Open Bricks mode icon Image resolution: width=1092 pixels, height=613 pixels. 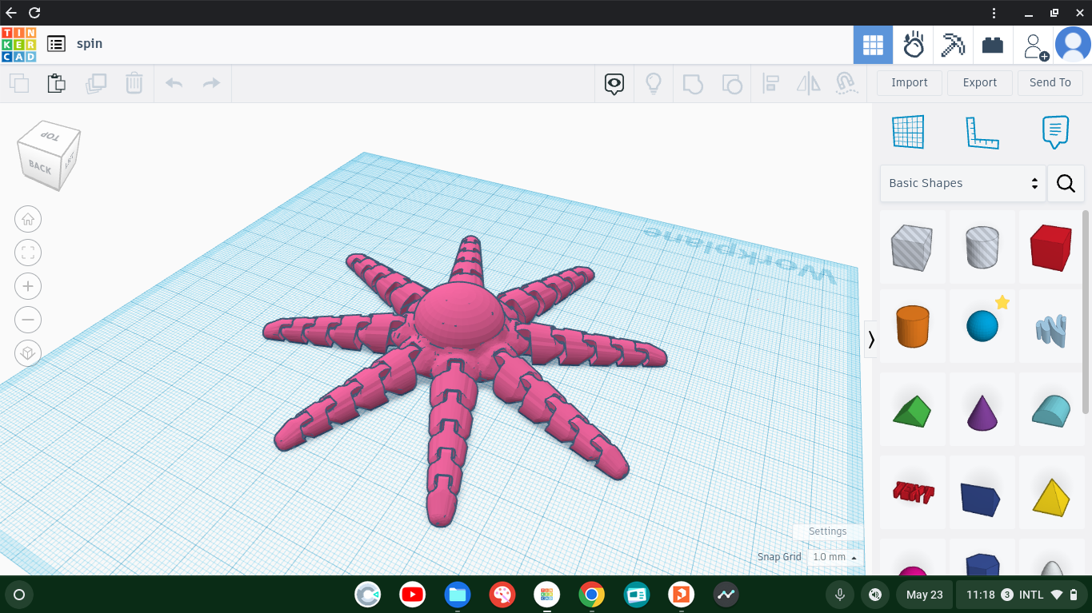tap(993, 45)
